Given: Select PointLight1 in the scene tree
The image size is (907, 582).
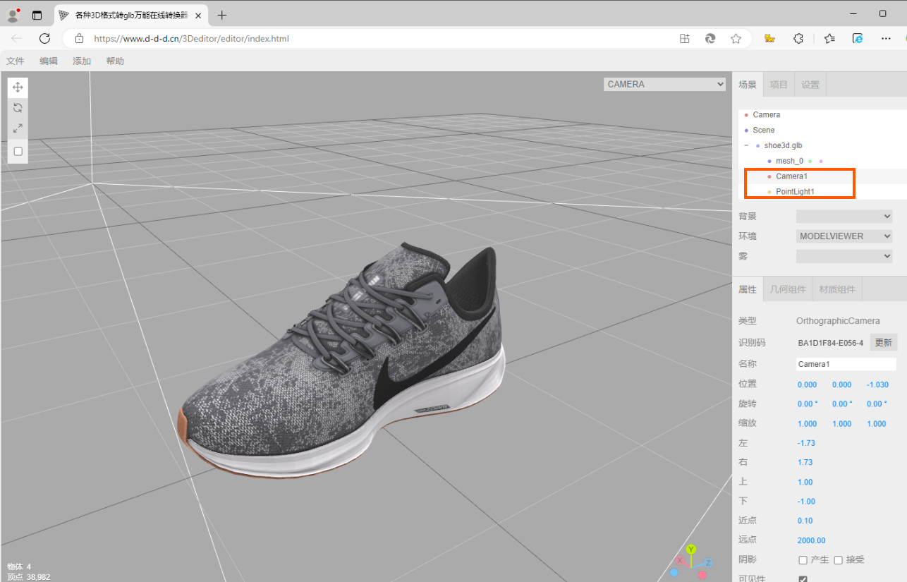Looking at the screenshot, I should 795,192.
